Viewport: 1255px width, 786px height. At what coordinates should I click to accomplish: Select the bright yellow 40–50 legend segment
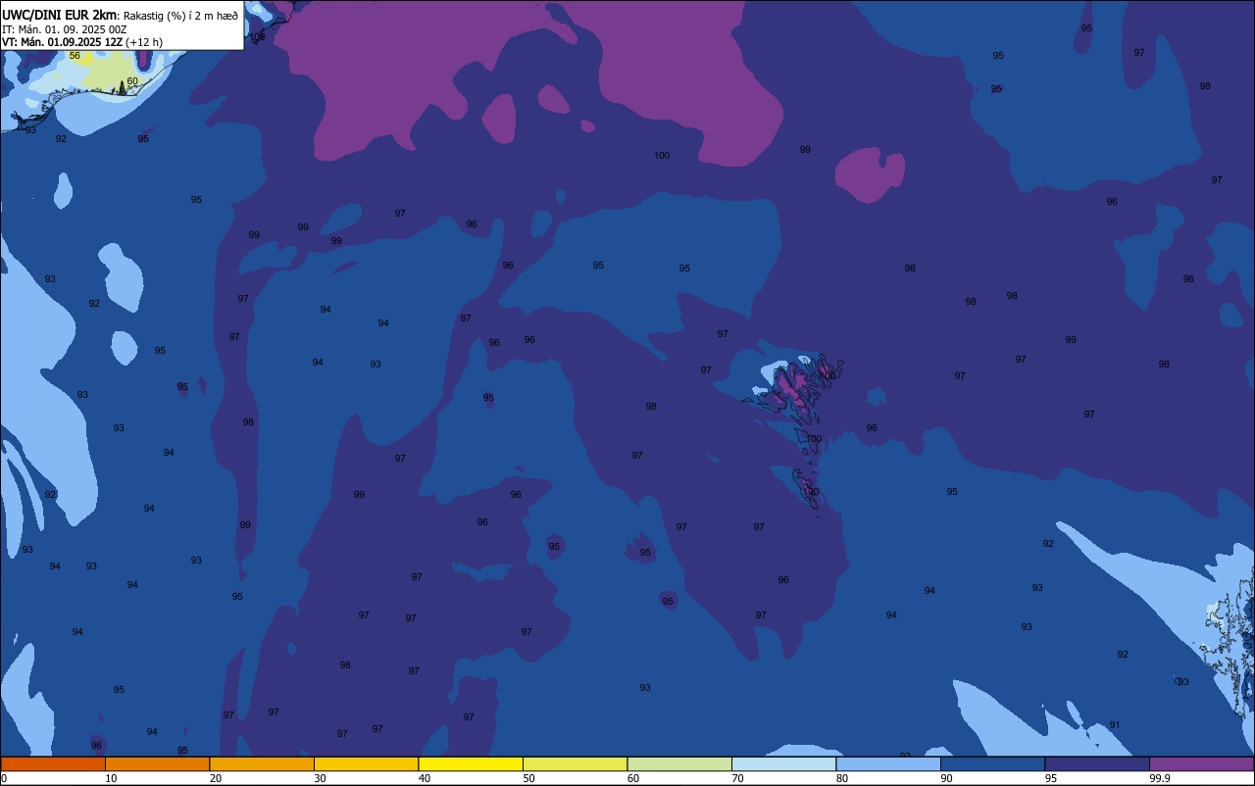click(x=471, y=763)
